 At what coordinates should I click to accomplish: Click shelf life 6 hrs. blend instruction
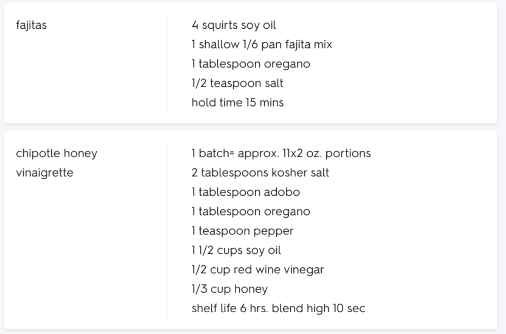[x=278, y=308]
